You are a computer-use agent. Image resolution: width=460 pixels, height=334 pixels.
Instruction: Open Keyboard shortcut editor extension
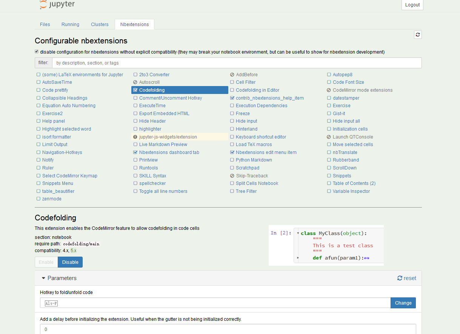pos(261,137)
